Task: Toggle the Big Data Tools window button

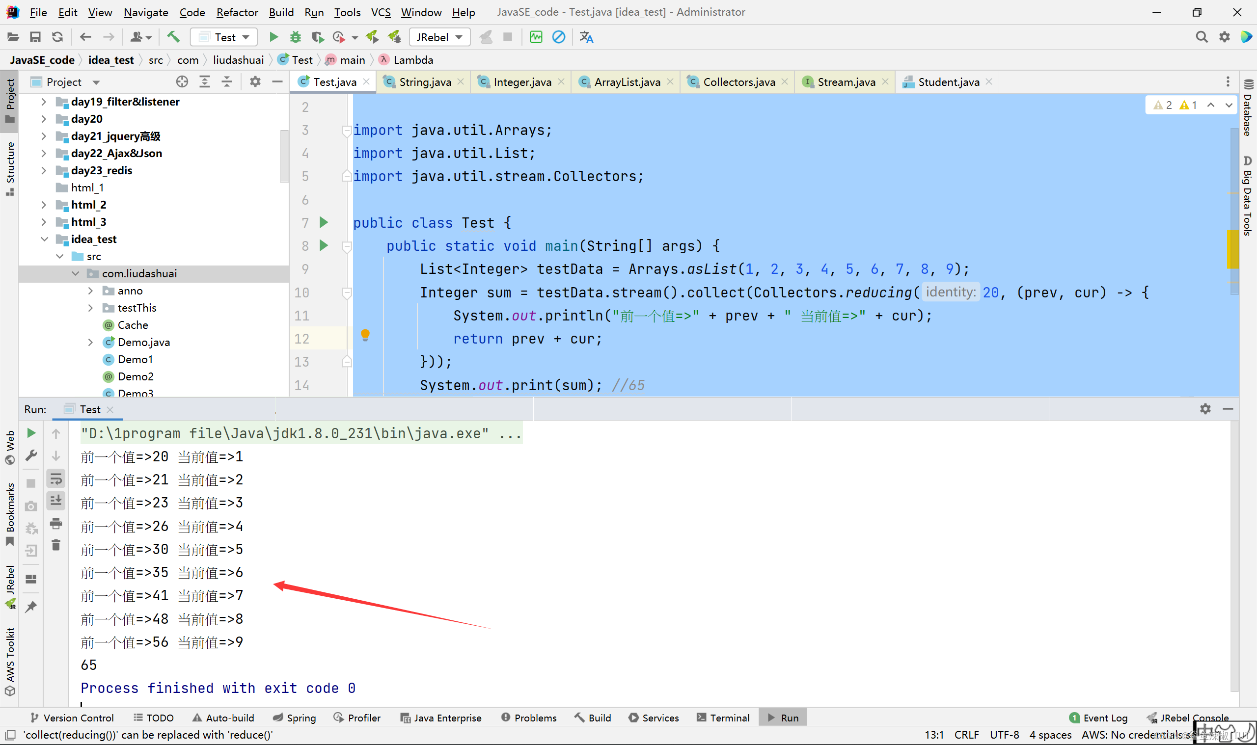Action: tap(1248, 196)
